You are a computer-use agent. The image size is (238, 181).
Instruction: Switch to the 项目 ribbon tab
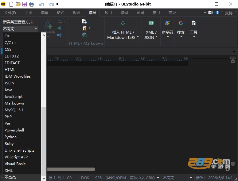[x=108, y=13]
